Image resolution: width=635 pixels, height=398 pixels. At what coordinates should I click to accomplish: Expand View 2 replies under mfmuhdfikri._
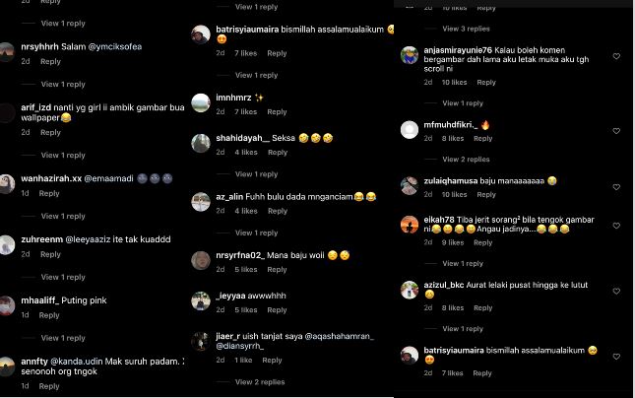tap(466, 160)
